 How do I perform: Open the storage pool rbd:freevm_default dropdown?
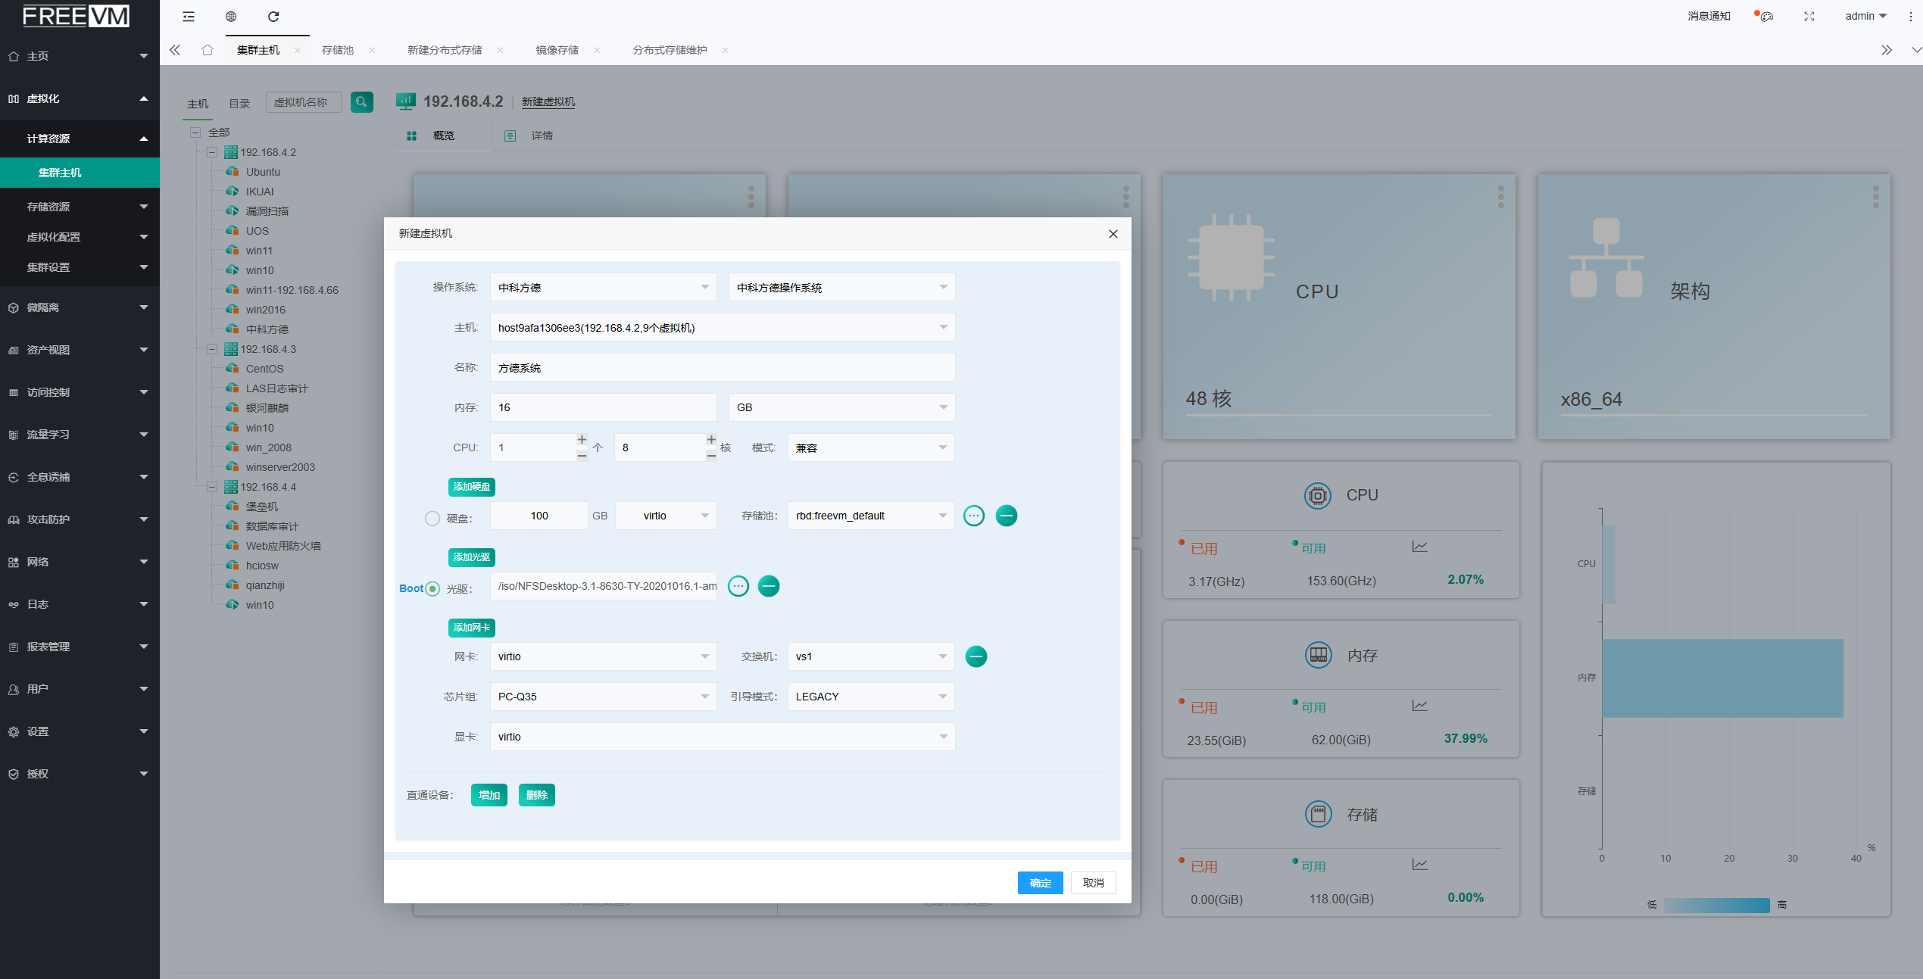pyautogui.click(x=870, y=516)
